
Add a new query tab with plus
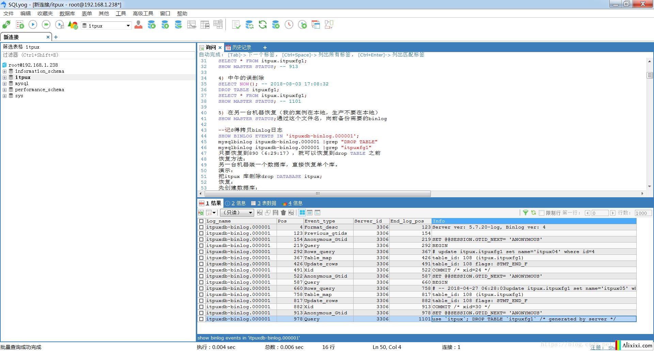click(265, 48)
